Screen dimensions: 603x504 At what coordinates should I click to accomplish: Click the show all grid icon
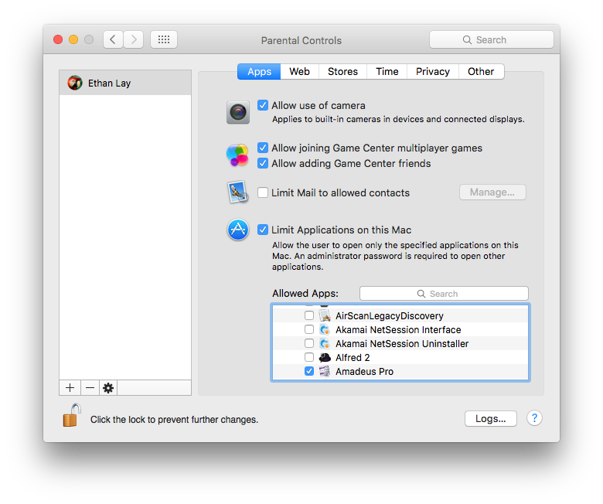point(164,39)
